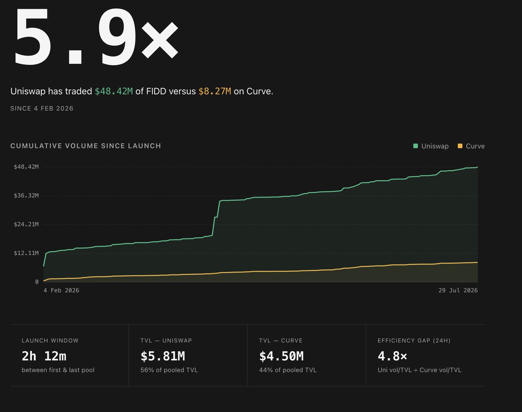Click the 'Uni vol/TVL ÷ Curve vol/TVL' caption
This screenshot has height=412, width=522.
click(x=420, y=370)
